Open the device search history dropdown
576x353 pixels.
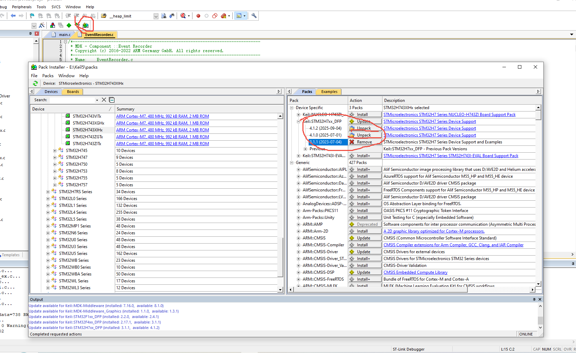coord(97,100)
